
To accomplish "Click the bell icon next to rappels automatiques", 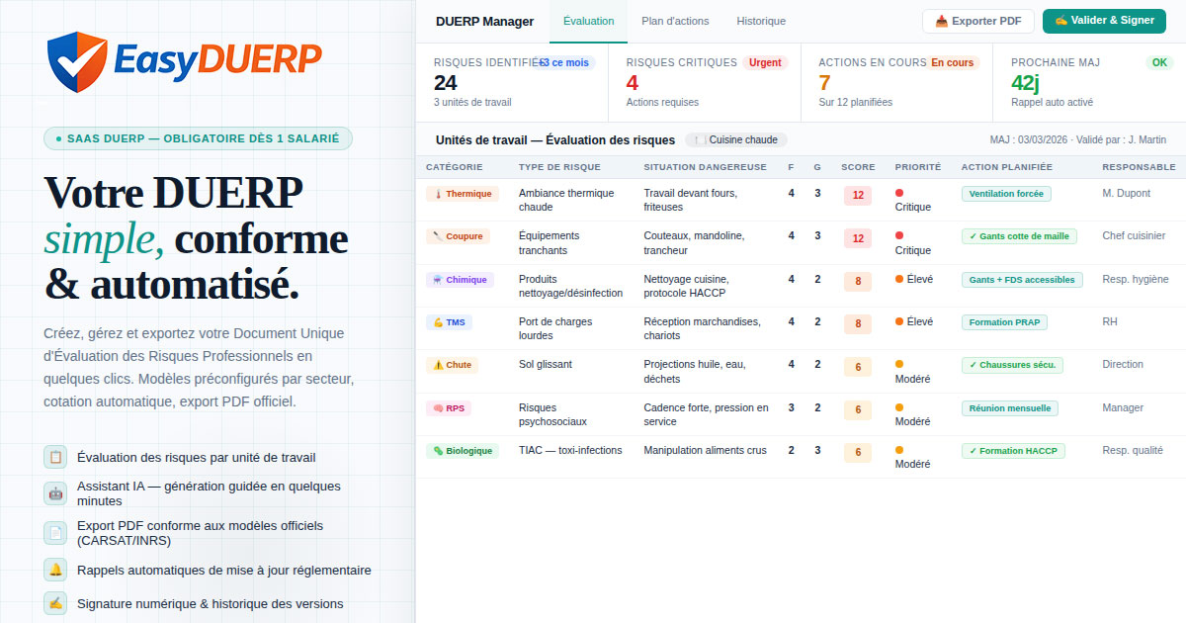I will pos(54,571).
